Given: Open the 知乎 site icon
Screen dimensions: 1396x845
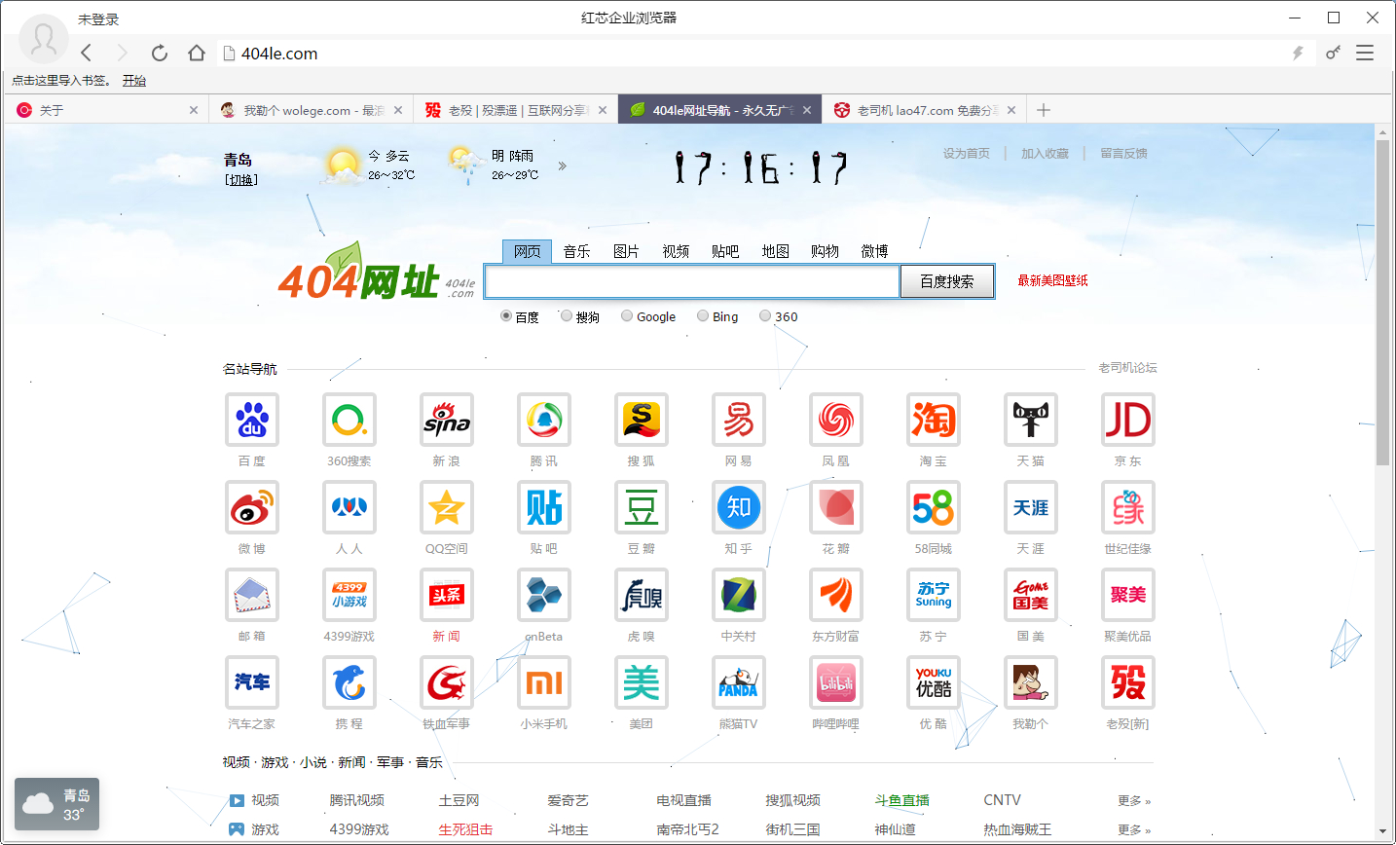Looking at the screenshot, I should (739, 507).
